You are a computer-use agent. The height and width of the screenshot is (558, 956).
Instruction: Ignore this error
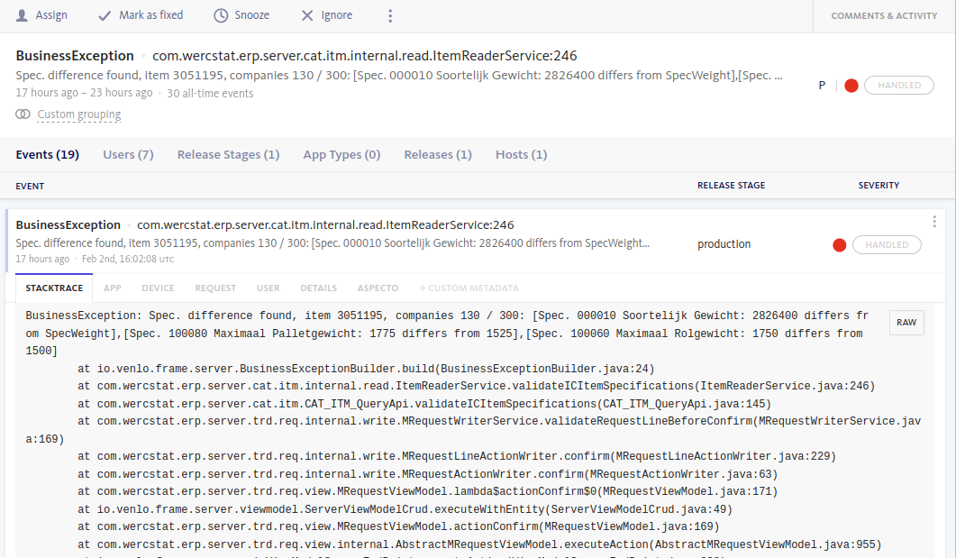coord(327,15)
